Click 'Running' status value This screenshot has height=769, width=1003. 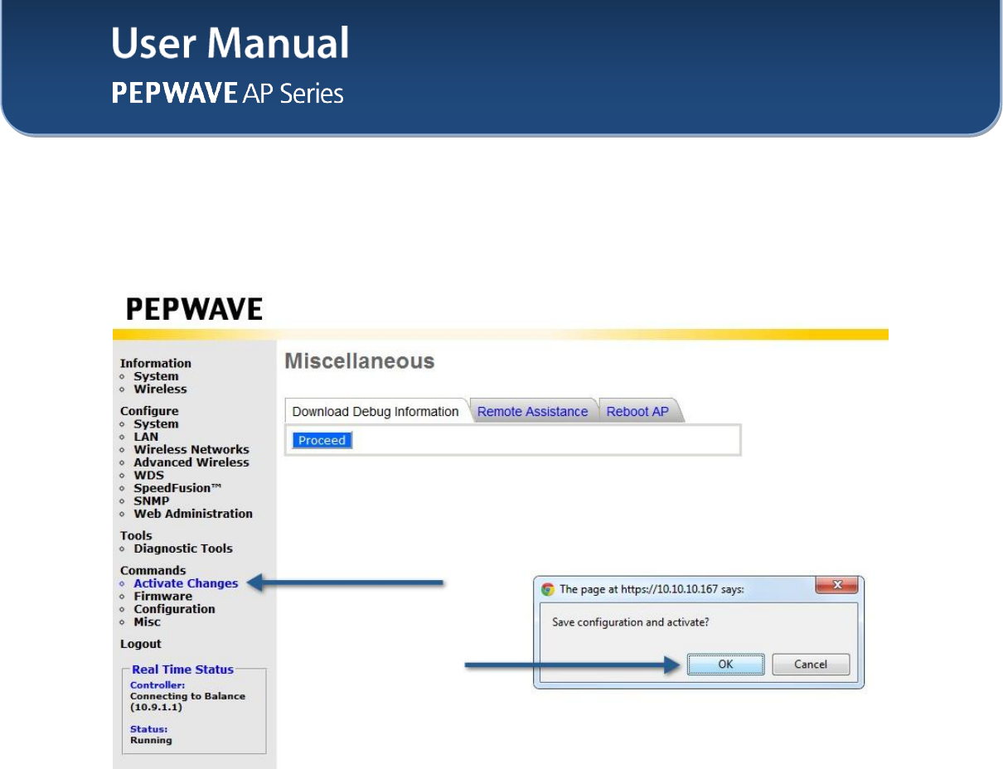(x=151, y=740)
